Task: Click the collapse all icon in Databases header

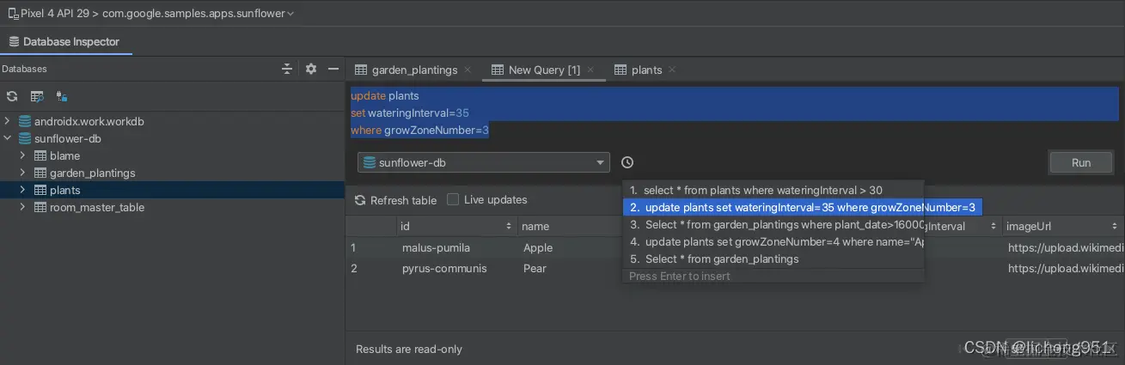Action: pos(288,69)
